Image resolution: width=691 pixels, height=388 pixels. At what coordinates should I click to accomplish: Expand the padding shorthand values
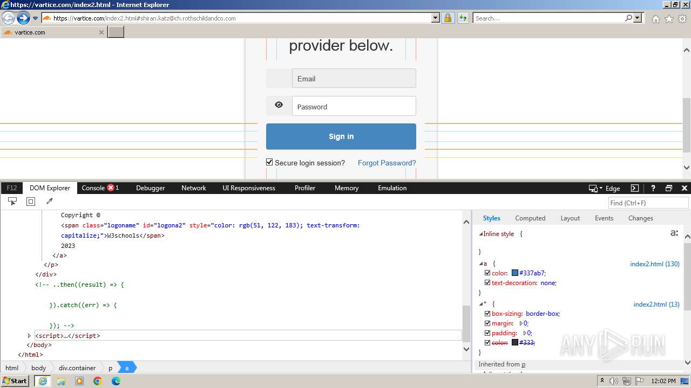tap(525, 333)
